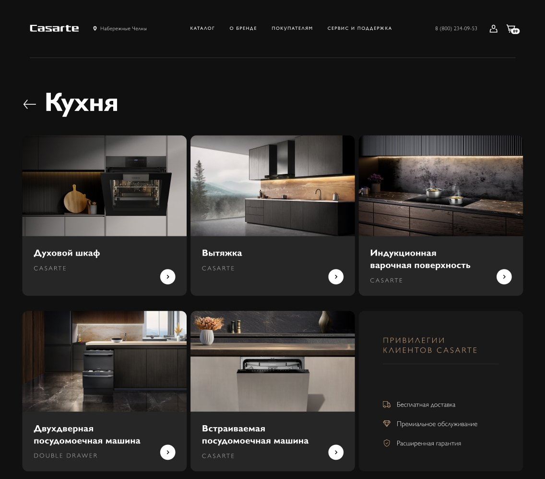Click the double drawer dishwasher photo
This screenshot has height=479, width=545.
[x=104, y=361]
